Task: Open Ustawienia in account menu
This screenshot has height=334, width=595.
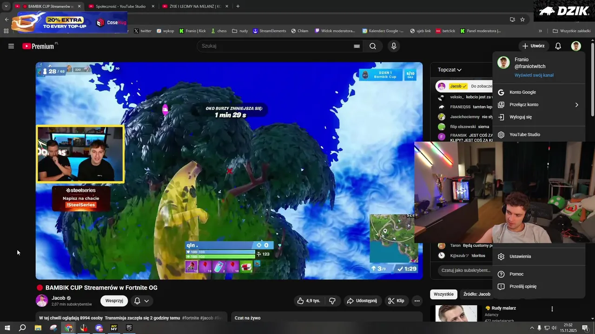Action: pyautogui.click(x=539, y=257)
